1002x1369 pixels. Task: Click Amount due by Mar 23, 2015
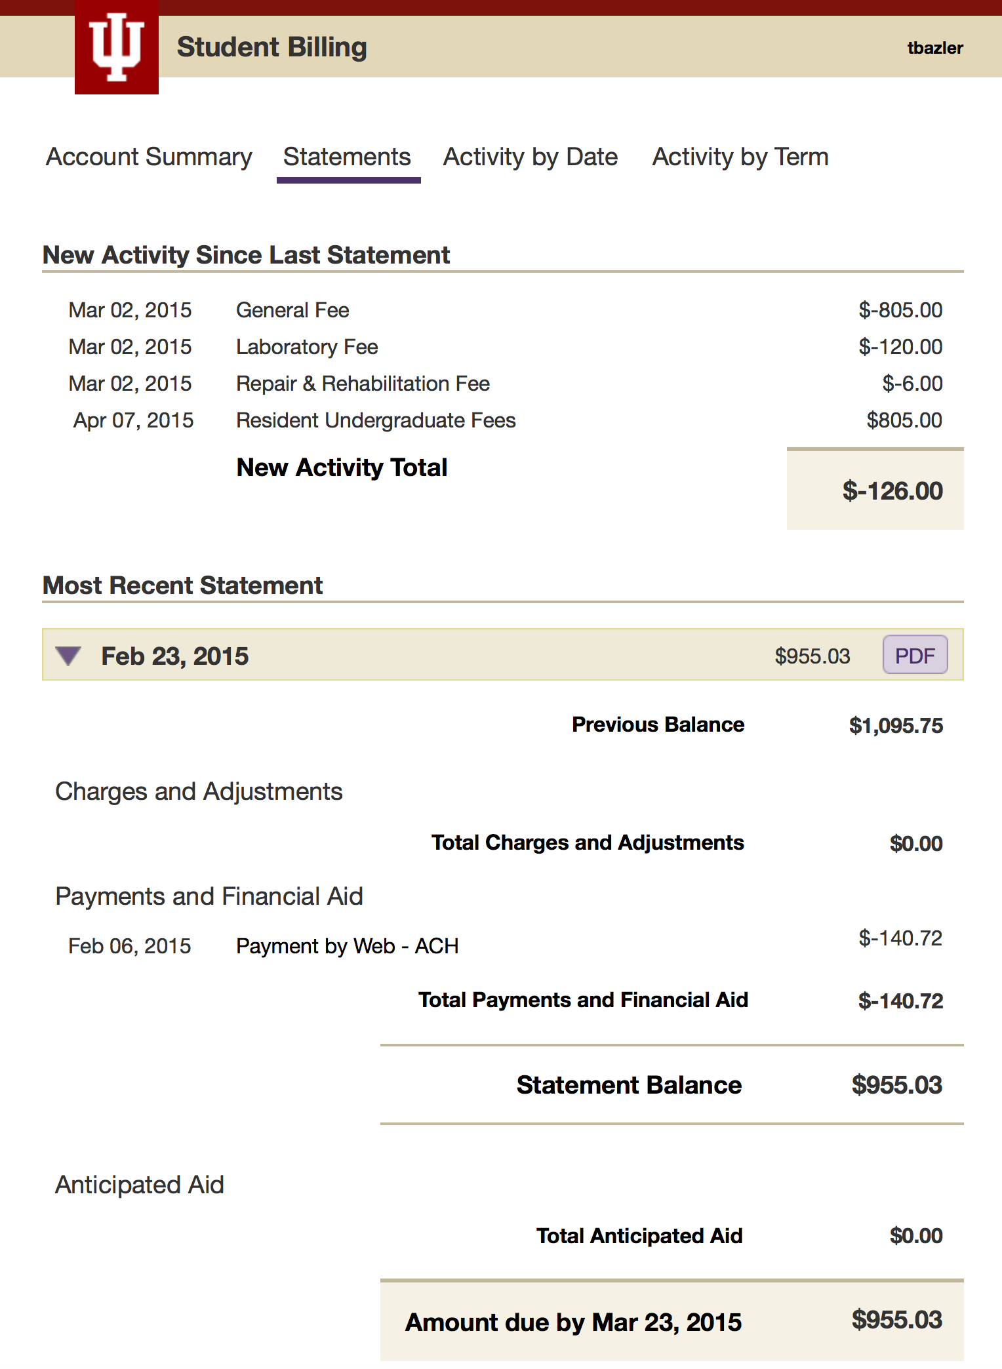(574, 1322)
